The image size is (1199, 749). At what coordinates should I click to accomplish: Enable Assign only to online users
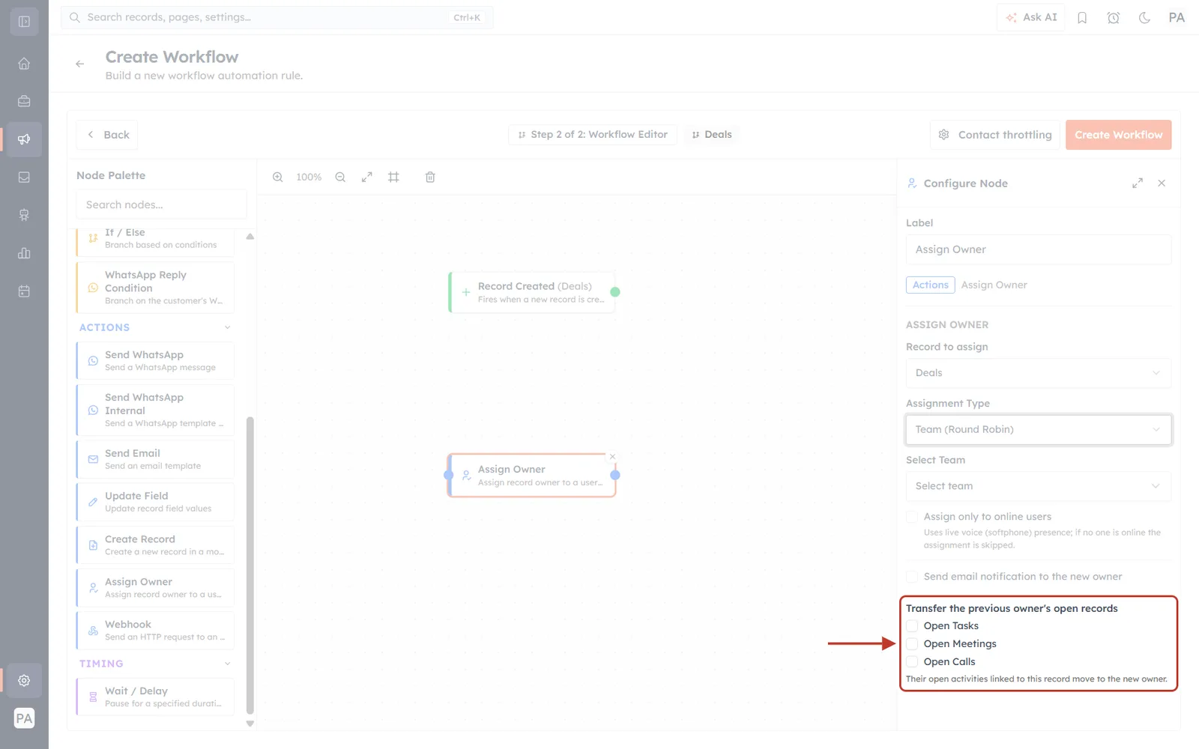point(912,517)
